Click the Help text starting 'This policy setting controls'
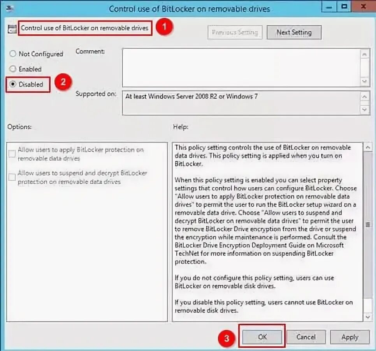Viewport: 376px width, 351px height. click(263, 156)
